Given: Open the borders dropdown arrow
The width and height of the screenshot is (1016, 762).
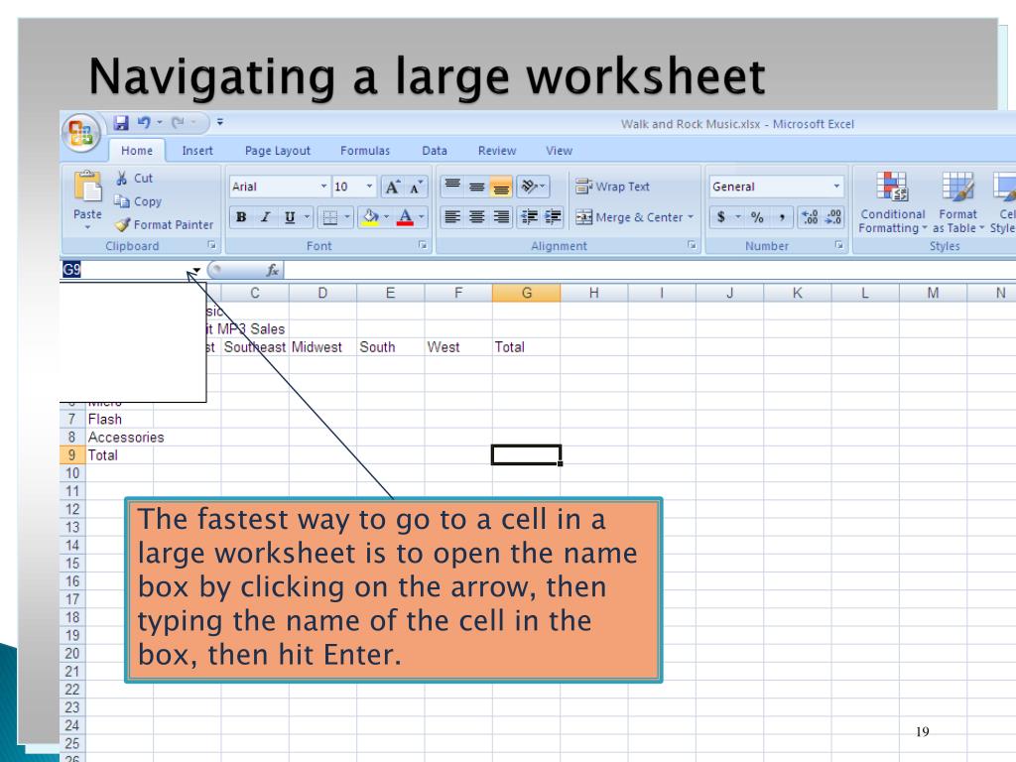Looking at the screenshot, I should tap(347, 217).
